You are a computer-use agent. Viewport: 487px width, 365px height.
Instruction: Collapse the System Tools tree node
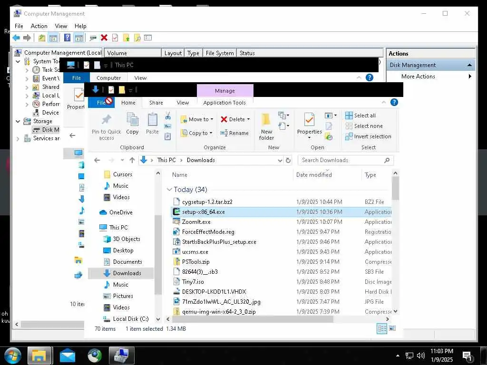tap(18, 61)
